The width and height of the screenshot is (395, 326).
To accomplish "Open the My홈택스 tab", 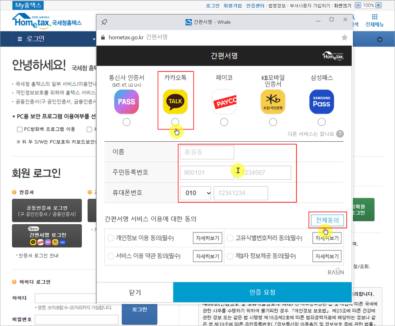I will point(28,5).
